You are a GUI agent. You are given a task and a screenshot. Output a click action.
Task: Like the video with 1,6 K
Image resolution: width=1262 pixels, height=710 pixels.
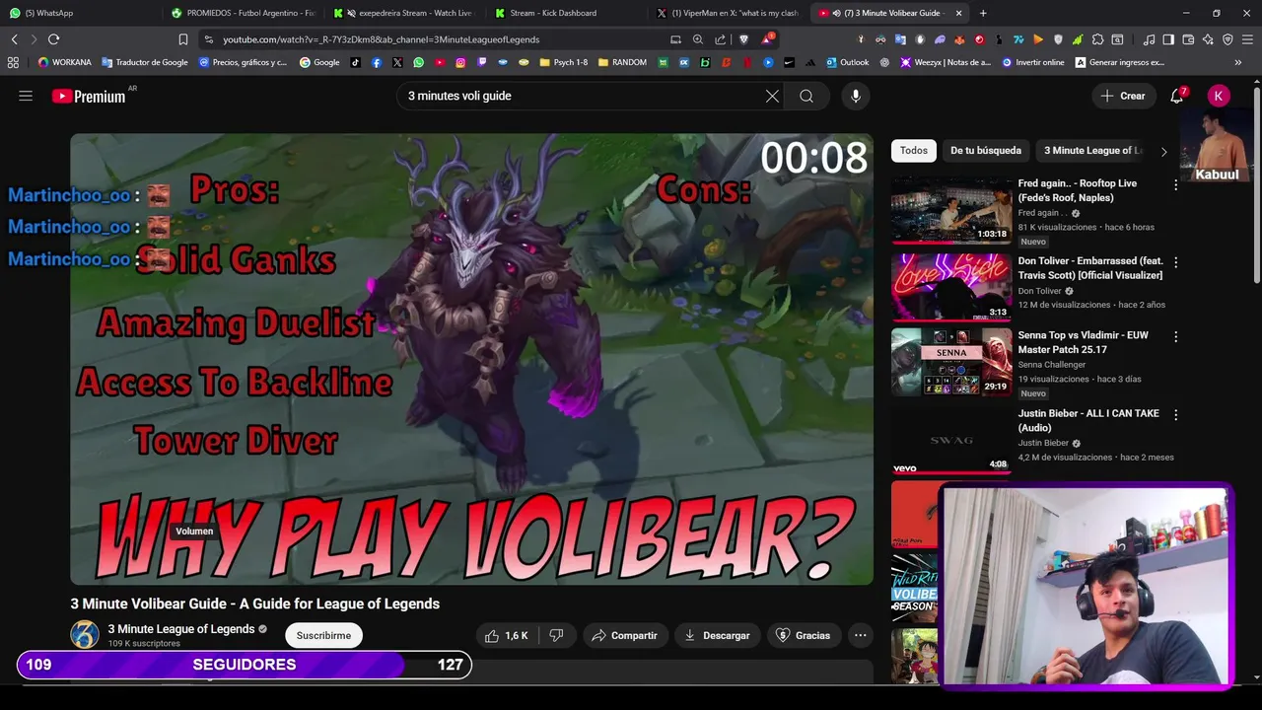point(507,636)
